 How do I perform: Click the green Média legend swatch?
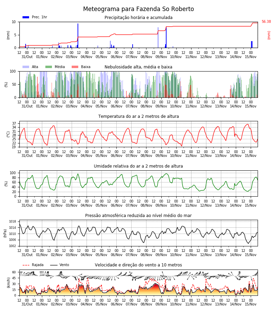point(49,67)
